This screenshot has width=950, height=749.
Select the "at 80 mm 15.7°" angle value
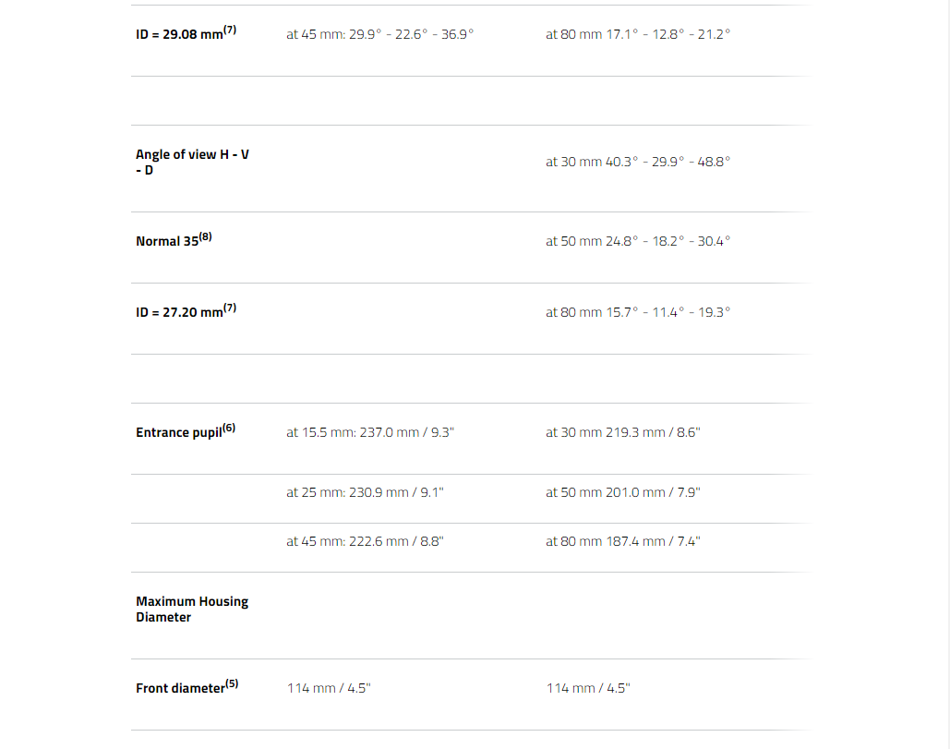coord(637,312)
